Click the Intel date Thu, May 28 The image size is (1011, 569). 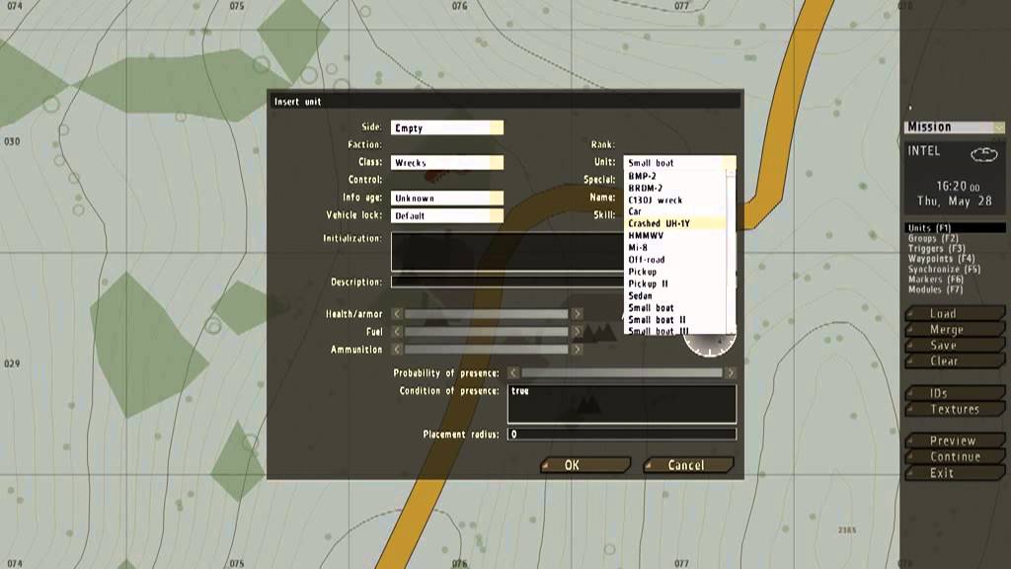[955, 202]
